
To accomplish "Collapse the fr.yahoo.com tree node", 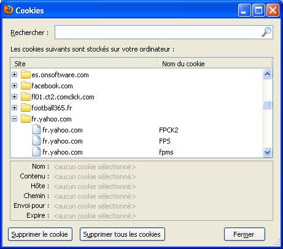I will coord(14,119).
